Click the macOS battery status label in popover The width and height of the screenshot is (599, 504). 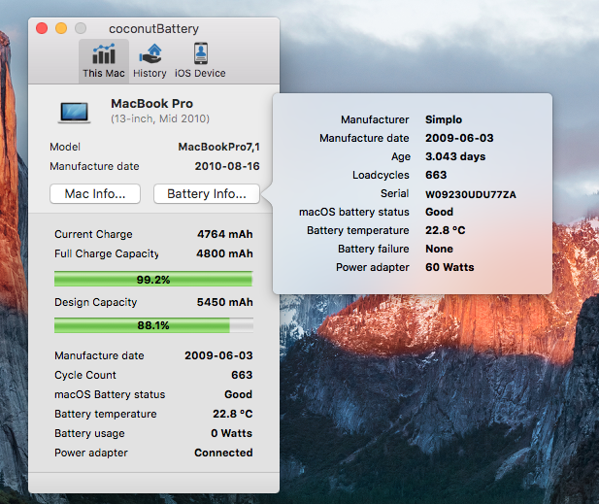[354, 212]
